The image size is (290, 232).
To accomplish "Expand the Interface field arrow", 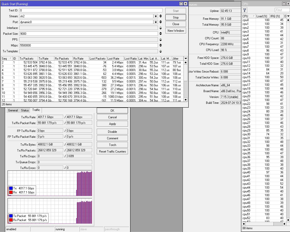I will click(x=160, y=28).
